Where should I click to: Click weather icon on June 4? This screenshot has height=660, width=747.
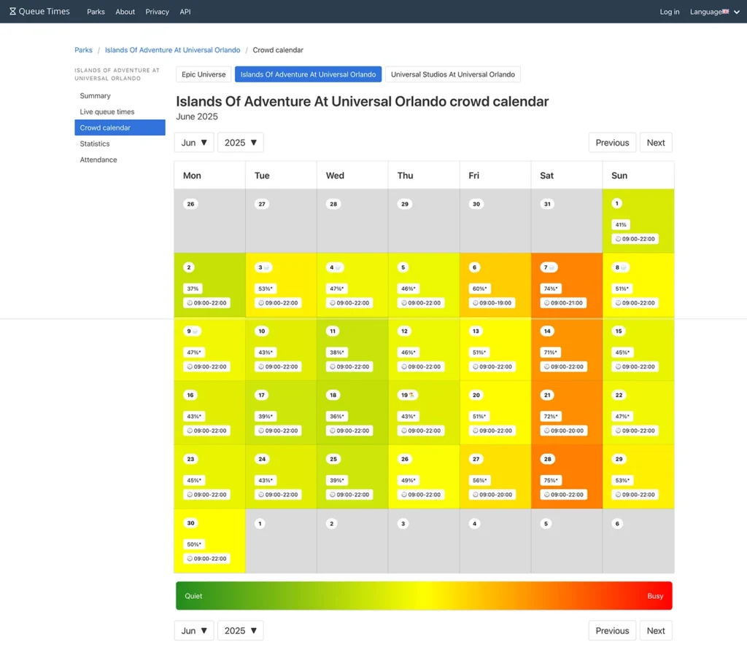point(338,268)
